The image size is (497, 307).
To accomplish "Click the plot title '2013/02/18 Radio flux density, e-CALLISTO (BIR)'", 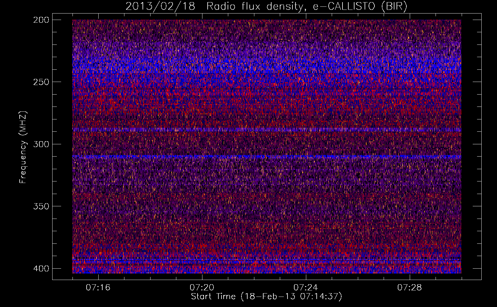I will point(266,6).
